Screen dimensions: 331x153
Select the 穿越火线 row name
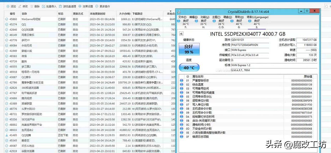(x=27, y=51)
